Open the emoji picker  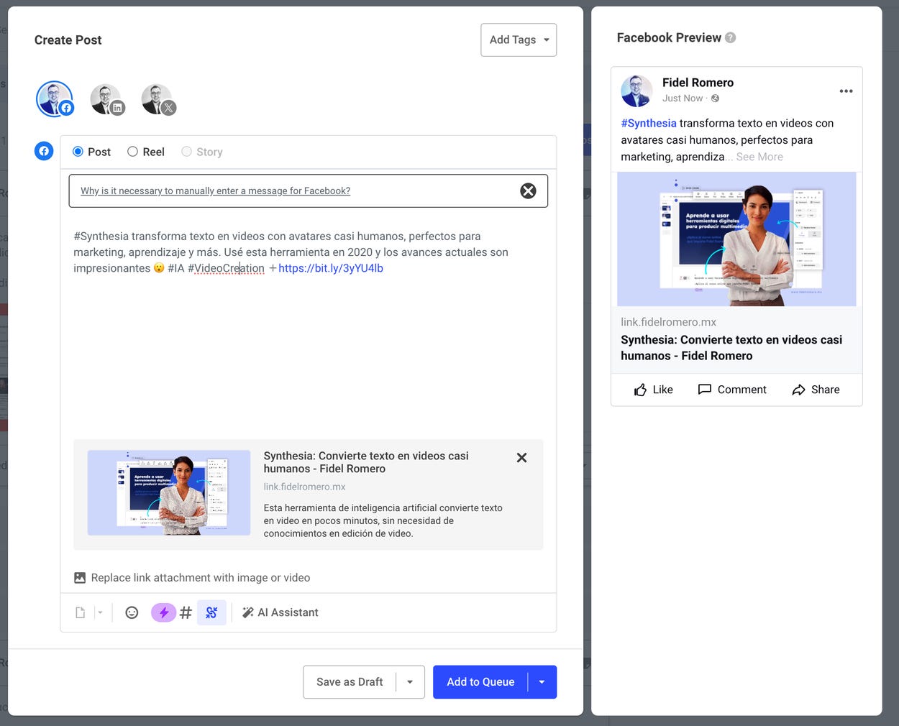(x=132, y=612)
